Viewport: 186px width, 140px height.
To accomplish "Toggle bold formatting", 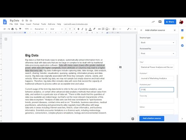I will point(78,29).
